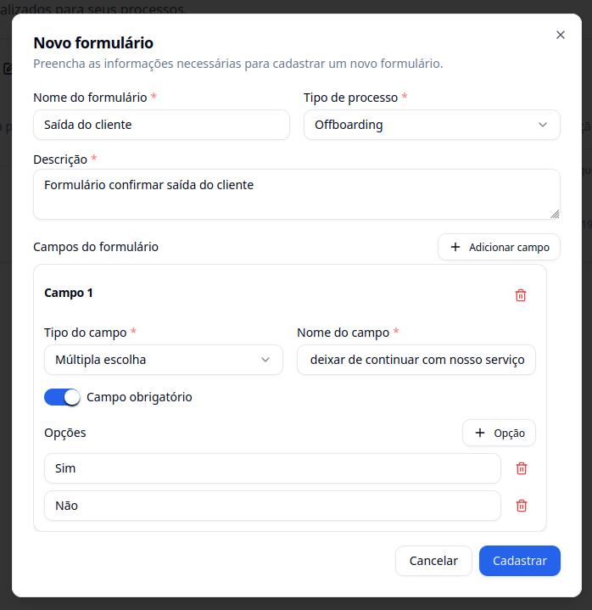Delete Campo 1 using its trash icon
This screenshot has height=610, width=592.
(x=521, y=295)
